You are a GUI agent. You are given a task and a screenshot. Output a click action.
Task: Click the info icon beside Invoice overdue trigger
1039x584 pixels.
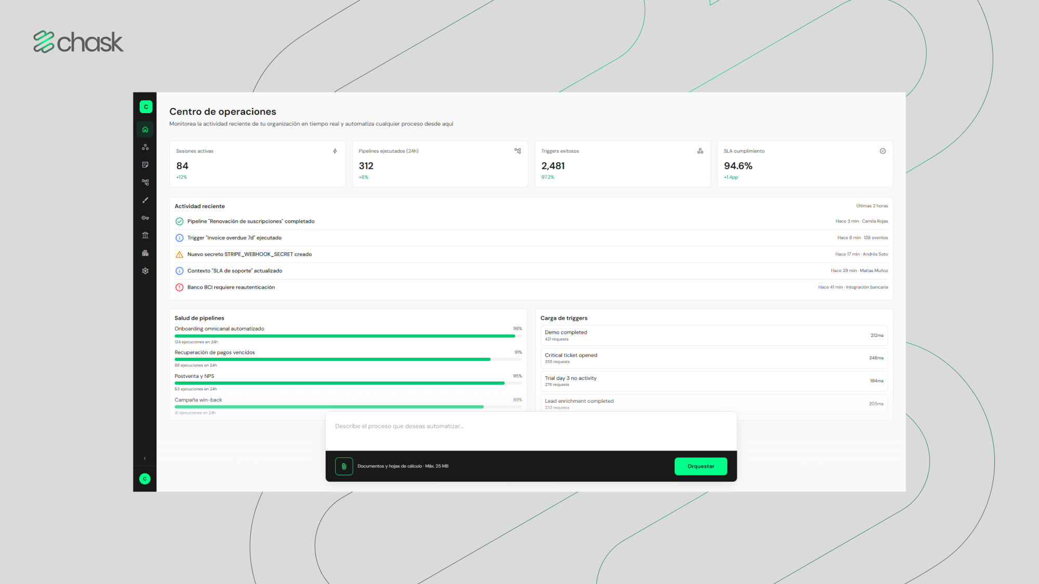point(179,238)
